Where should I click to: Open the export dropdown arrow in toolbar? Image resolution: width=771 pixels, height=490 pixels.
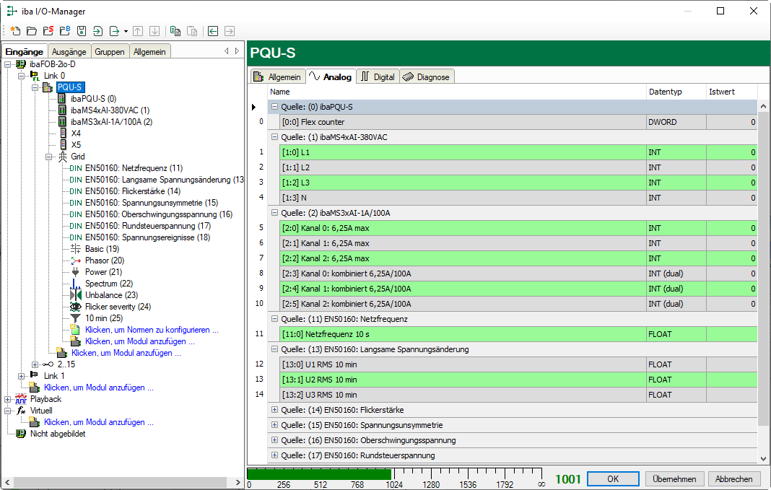pos(126,31)
